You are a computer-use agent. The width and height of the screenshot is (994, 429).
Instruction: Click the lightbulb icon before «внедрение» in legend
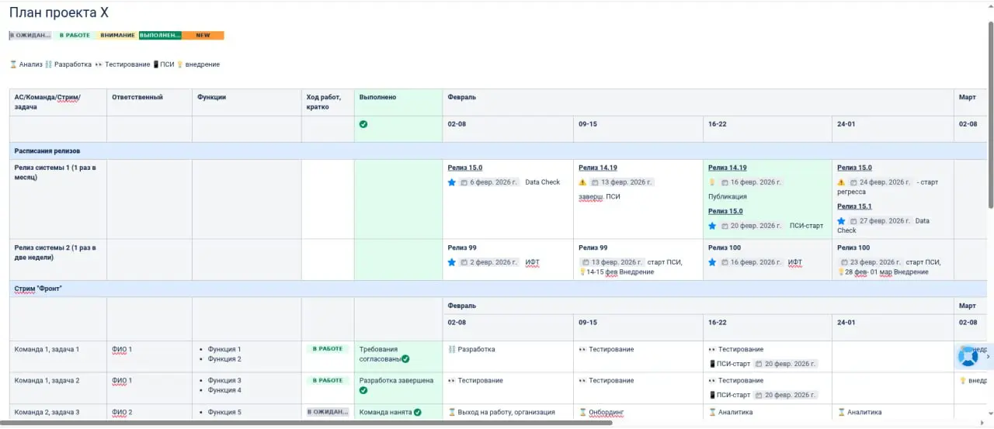[180, 64]
